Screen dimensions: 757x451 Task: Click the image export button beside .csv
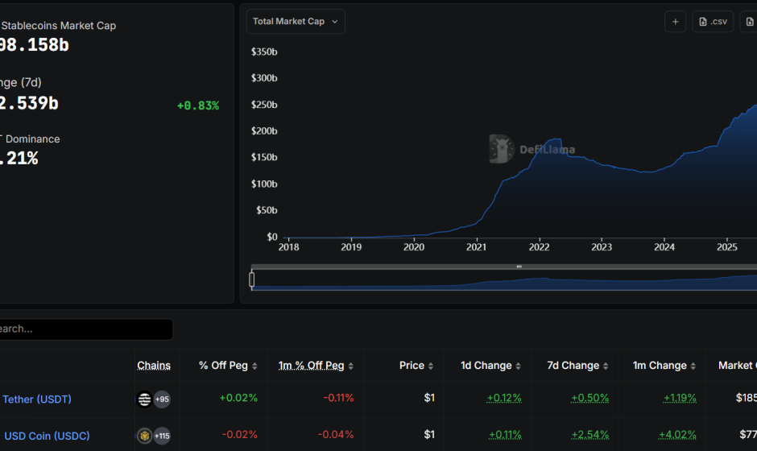point(749,22)
